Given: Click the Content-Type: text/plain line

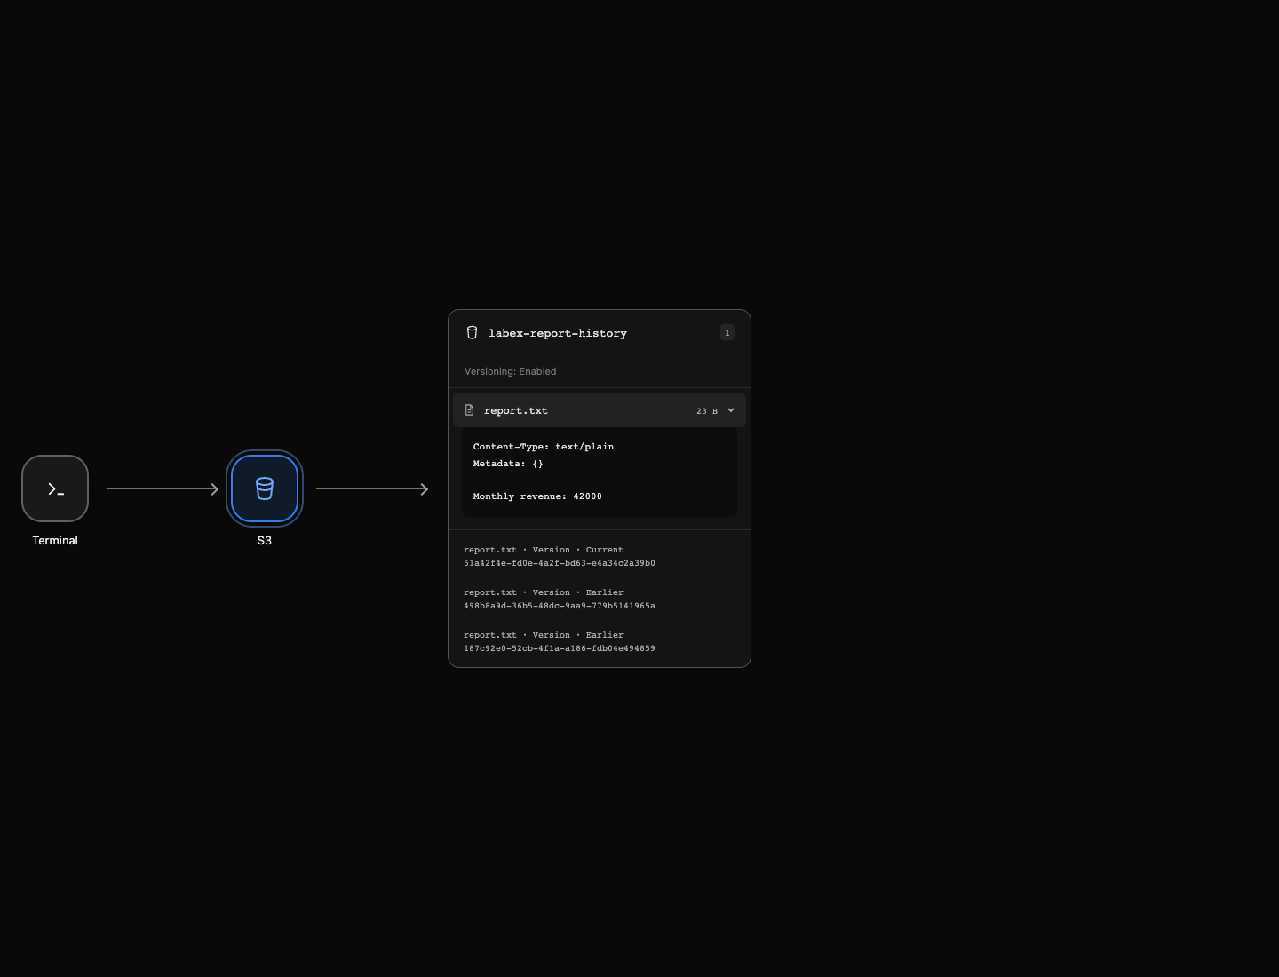Looking at the screenshot, I should tap(544, 447).
